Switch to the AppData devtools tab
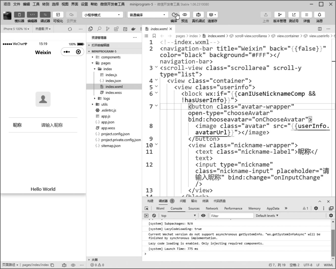Image resolution: width=336 pixels, height=269 pixels. [x=273, y=208]
